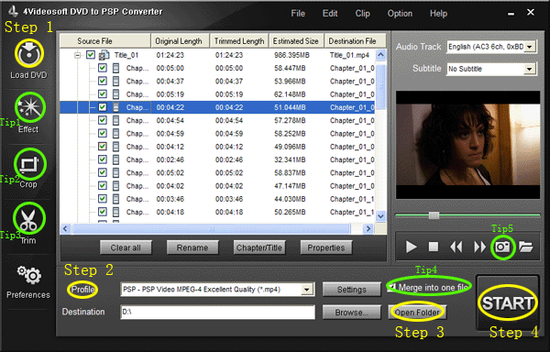Click film icon of 00:05:00 chapter
Screen dimensions: 550x352
coord(115,68)
